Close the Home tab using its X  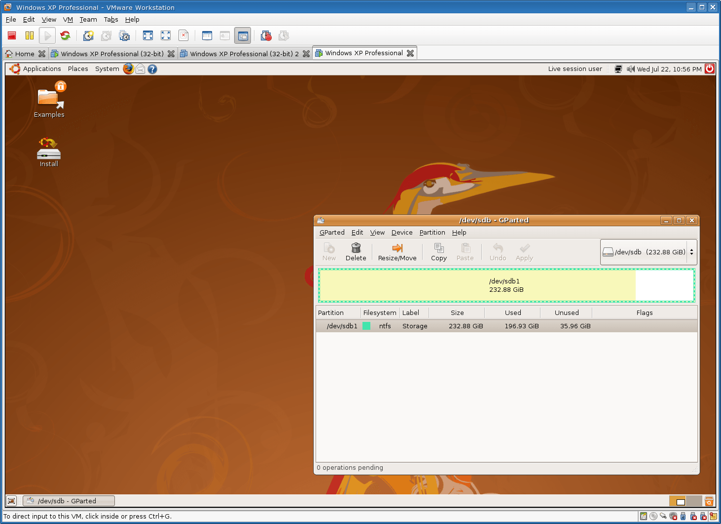(x=42, y=54)
